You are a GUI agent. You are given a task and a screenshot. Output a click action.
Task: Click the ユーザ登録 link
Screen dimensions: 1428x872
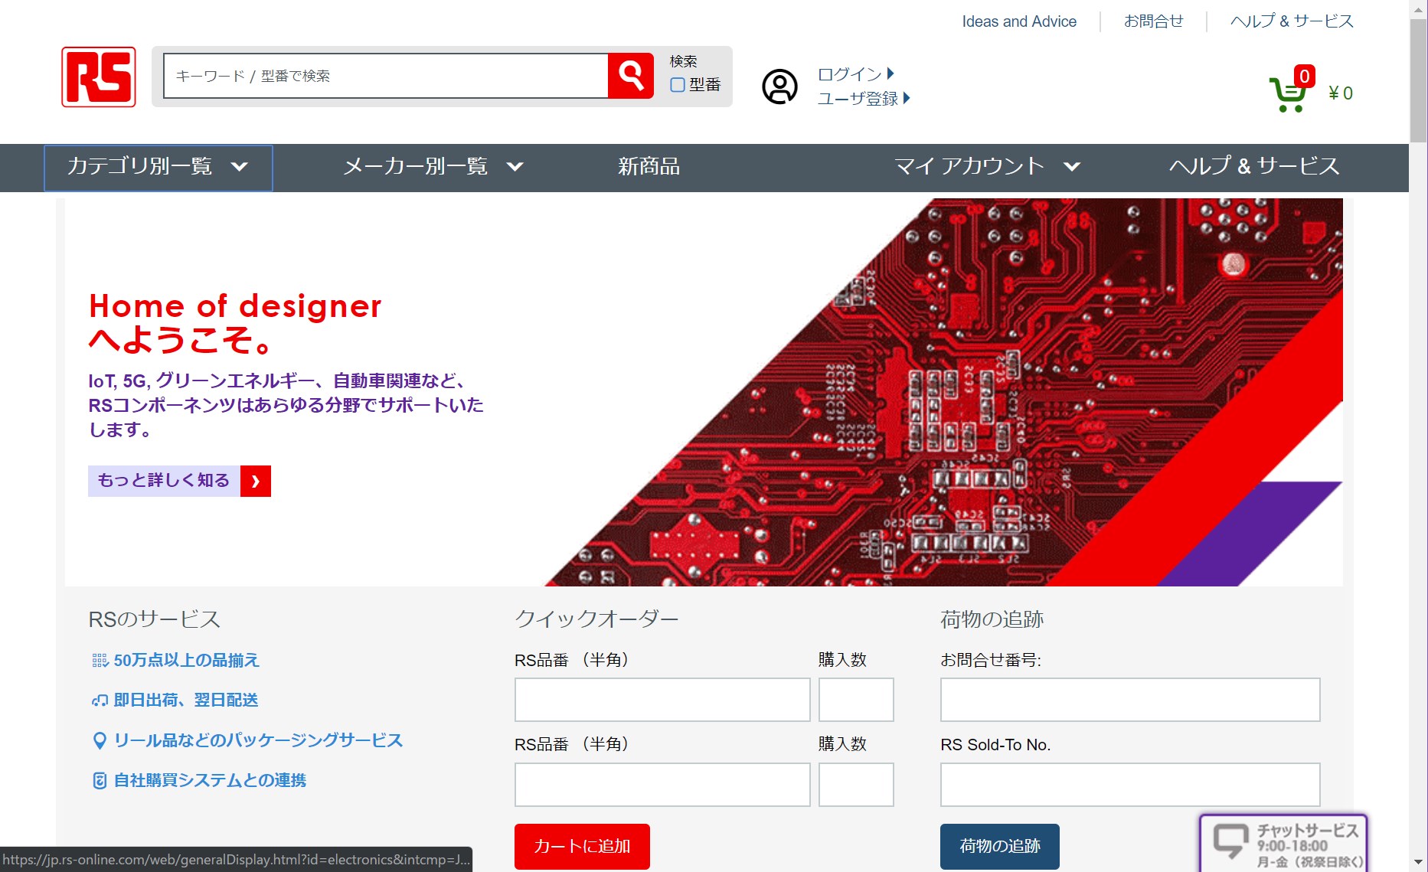pyautogui.click(x=858, y=99)
